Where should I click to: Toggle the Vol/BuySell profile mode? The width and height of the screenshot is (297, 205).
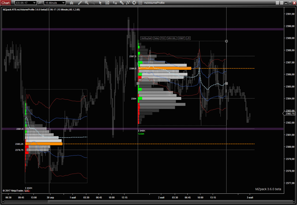[146, 38]
